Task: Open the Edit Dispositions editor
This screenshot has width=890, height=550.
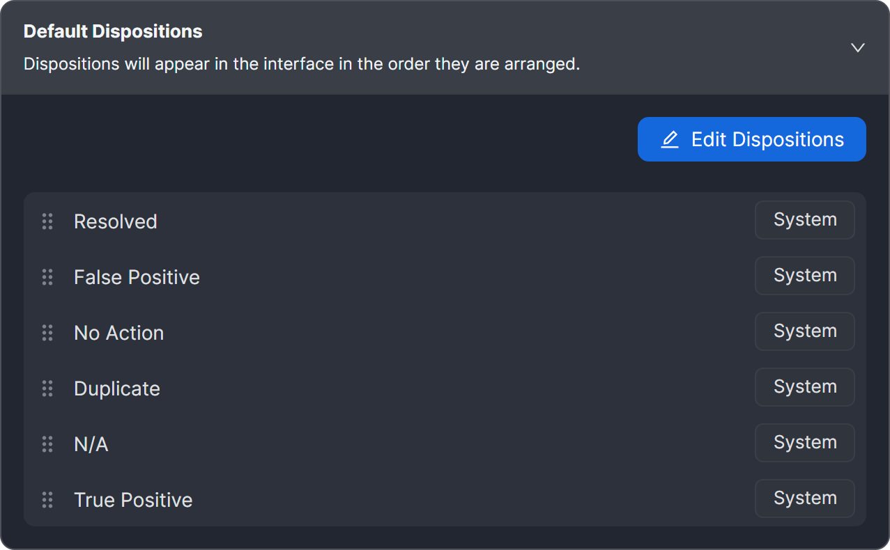Action: coord(751,139)
